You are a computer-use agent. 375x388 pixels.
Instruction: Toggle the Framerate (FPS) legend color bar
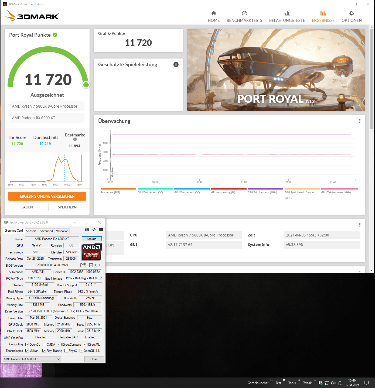118,189
